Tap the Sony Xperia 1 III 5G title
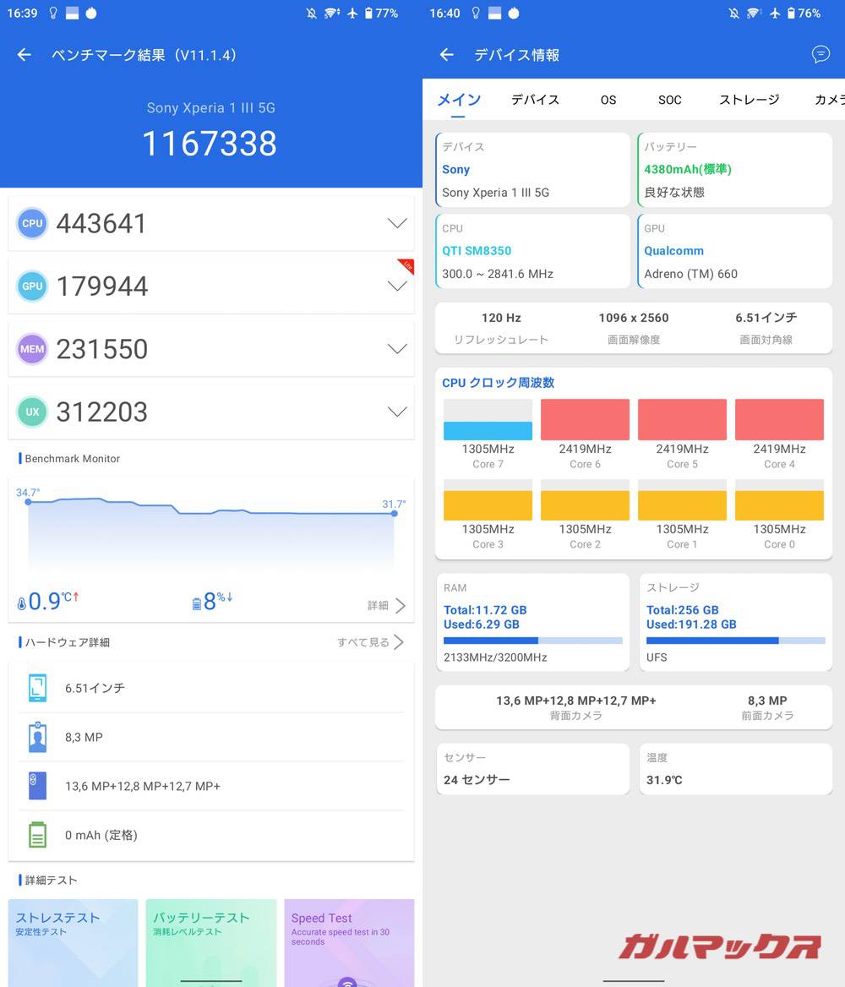 pyautogui.click(x=211, y=107)
